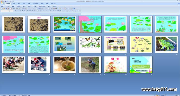Viewport: 180px width, 96px height.
Task: Switch to the 插入 ribbon tab
Action: click(x=19, y=4)
